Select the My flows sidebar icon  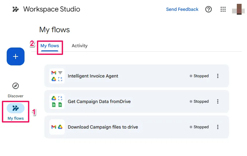(x=15, y=108)
